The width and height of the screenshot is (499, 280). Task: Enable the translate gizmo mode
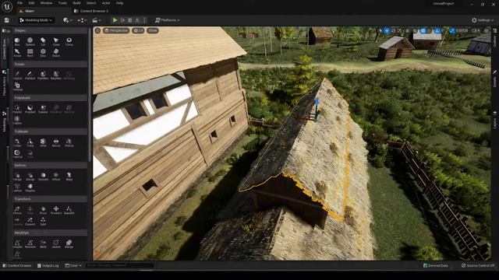(x=387, y=30)
